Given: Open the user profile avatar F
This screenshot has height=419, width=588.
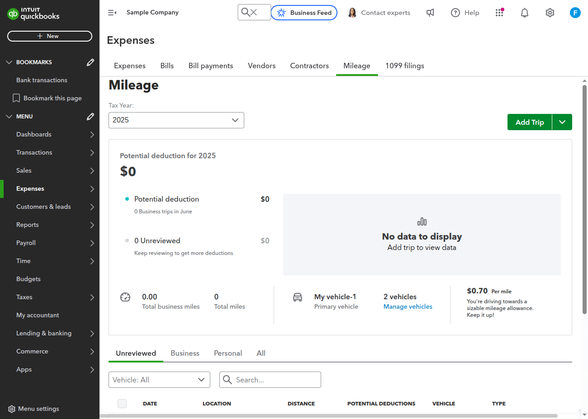Looking at the screenshot, I should tap(575, 13).
